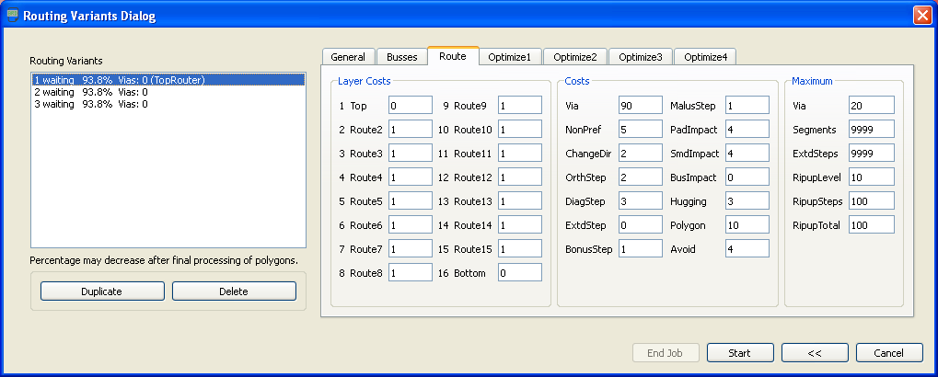This screenshot has width=938, height=377.
Task: Click the ExtdStep cost field
Action: pos(641,225)
